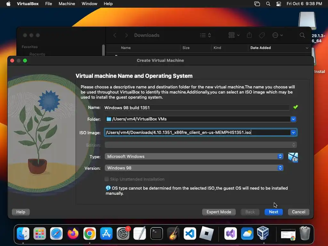Click the Size column header in Finder

point(186,48)
